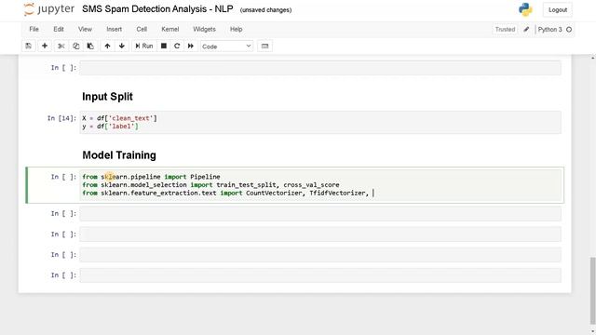Screen dimensions: 596x335
Task: Click the sklearn.pipeline import line
Action: coord(151,177)
